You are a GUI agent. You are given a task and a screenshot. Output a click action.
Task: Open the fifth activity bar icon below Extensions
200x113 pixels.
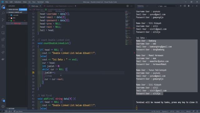3,46
